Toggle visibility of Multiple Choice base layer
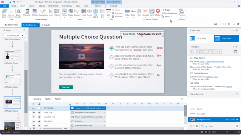The width and height of the screenshot is (241, 135). tap(237, 120)
